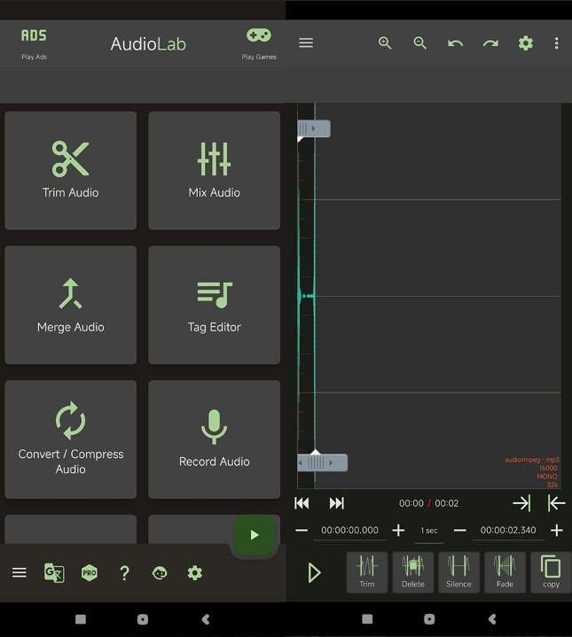Increase the end time 00:00:02.340
The image size is (572, 637).
[557, 530]
